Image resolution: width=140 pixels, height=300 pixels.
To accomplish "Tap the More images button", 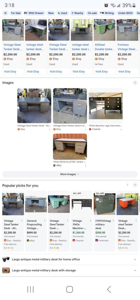I will pyautogui.click(x=70, y=174).
